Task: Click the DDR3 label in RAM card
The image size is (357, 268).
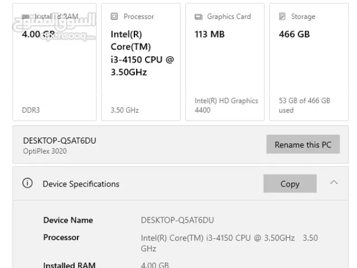Action: (x=31, y=110)
